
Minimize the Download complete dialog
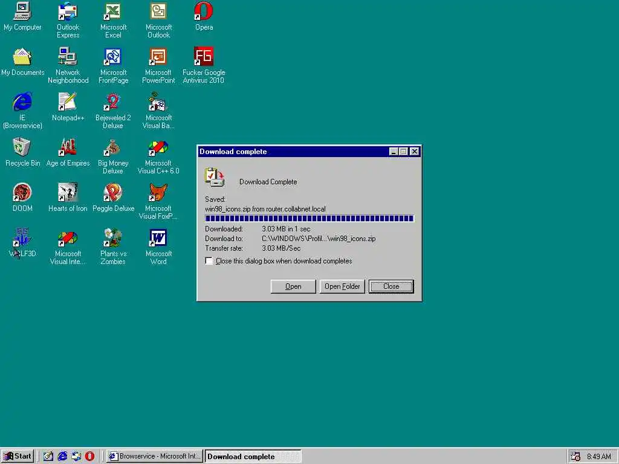[x=394, y=152]
